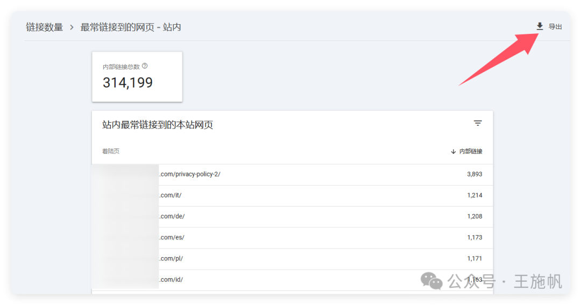Image resolution: width=581 pixels, height=305 pixels.
Task: Open the .com/de/ row
Action: 292,217
